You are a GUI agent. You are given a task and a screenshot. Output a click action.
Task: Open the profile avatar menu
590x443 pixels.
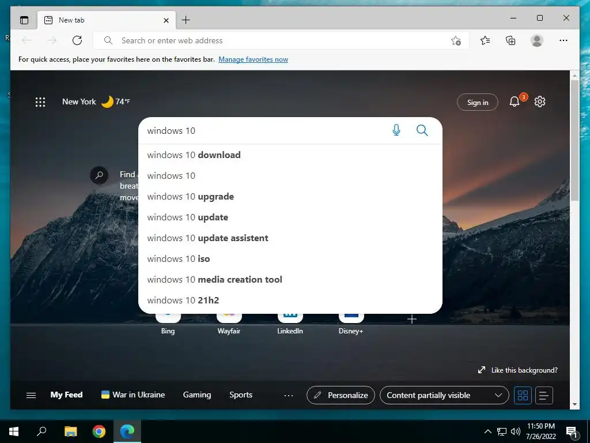(x=537, y=40)
